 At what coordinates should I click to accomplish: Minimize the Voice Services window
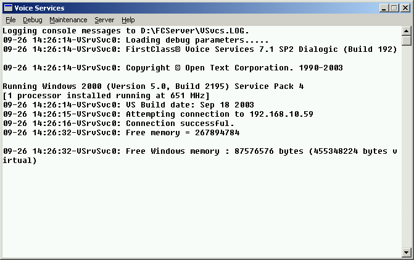tap(383, 8)
